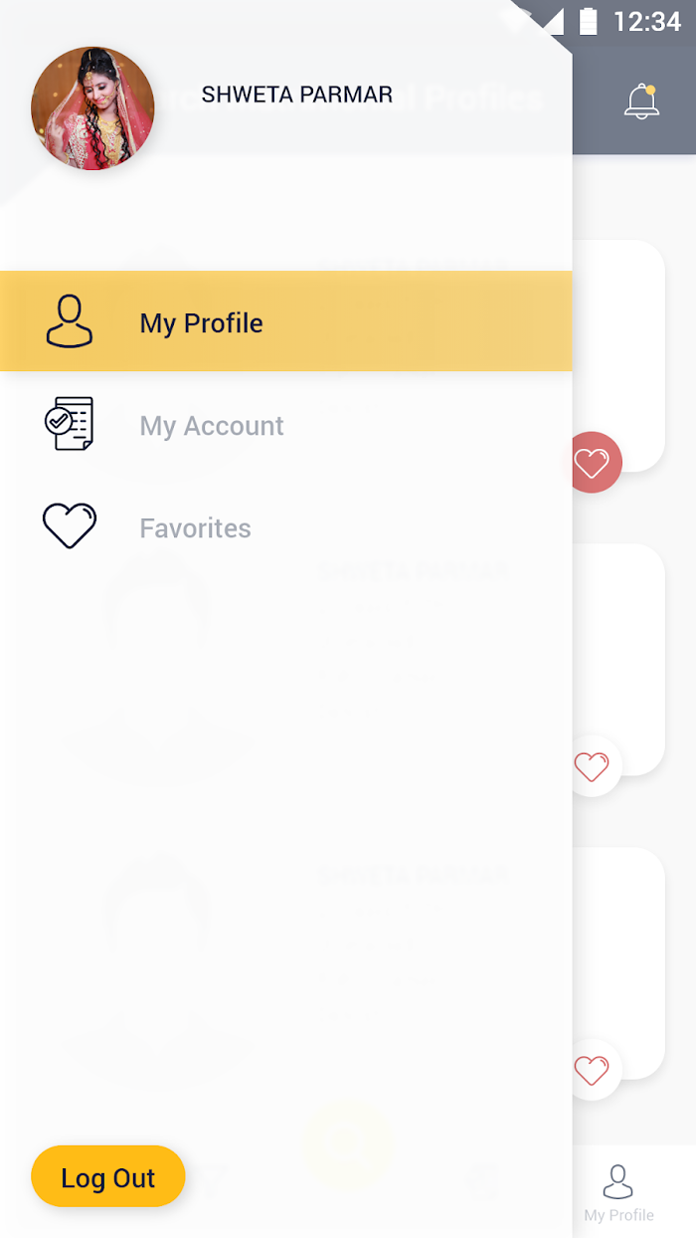Tap the checklist document icon for My Account
This screenshot has height=1238, width=696.
pos(70,424)
